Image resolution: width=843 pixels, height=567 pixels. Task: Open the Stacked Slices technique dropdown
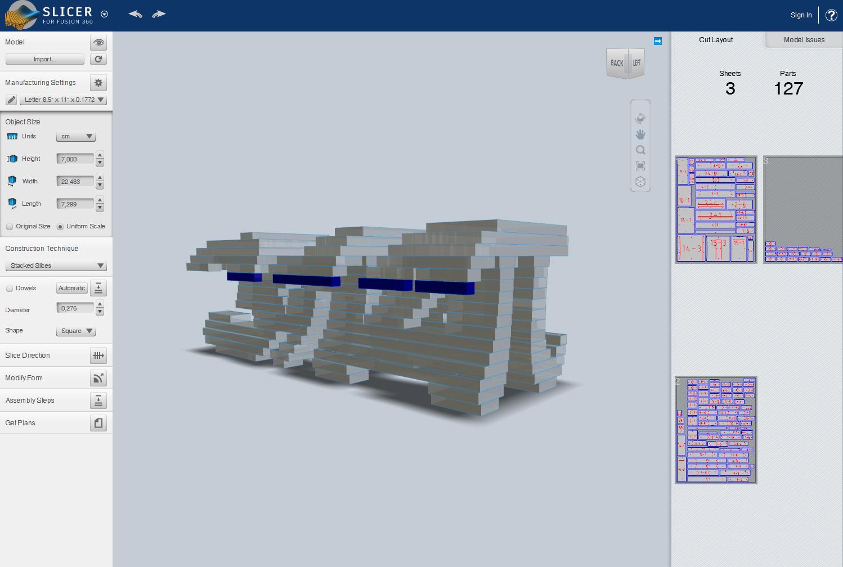(56, 265)
